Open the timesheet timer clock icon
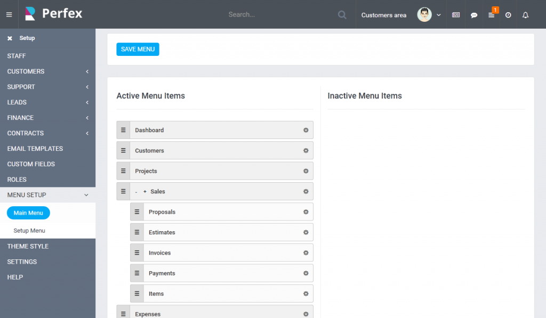This screenshot has width=546, height=318. pyautogui.click(x=508, y=15)
